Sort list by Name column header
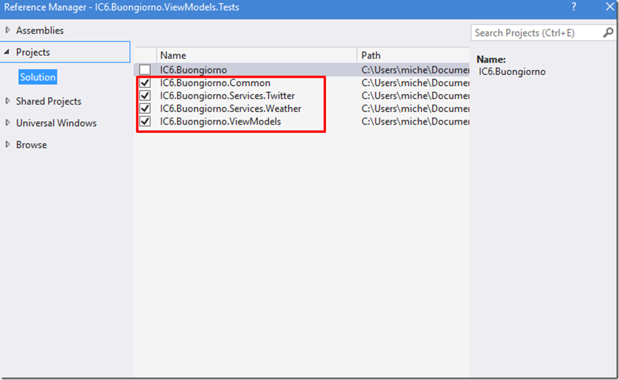619x380 pixels. pos(173,55)
